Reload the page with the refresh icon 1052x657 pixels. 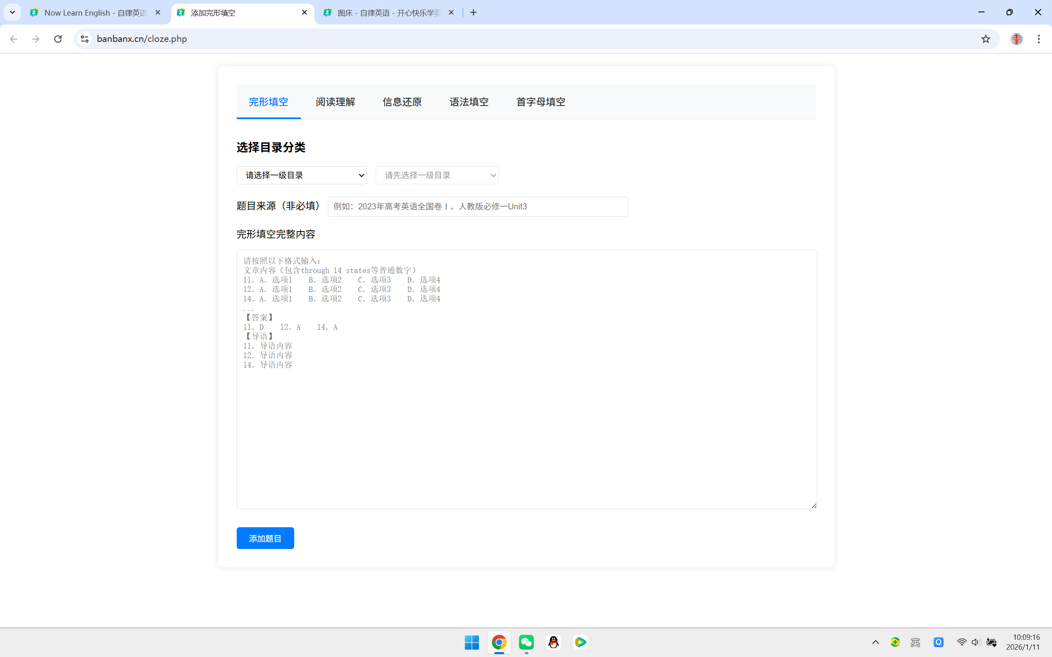click(x=58, y=39)
